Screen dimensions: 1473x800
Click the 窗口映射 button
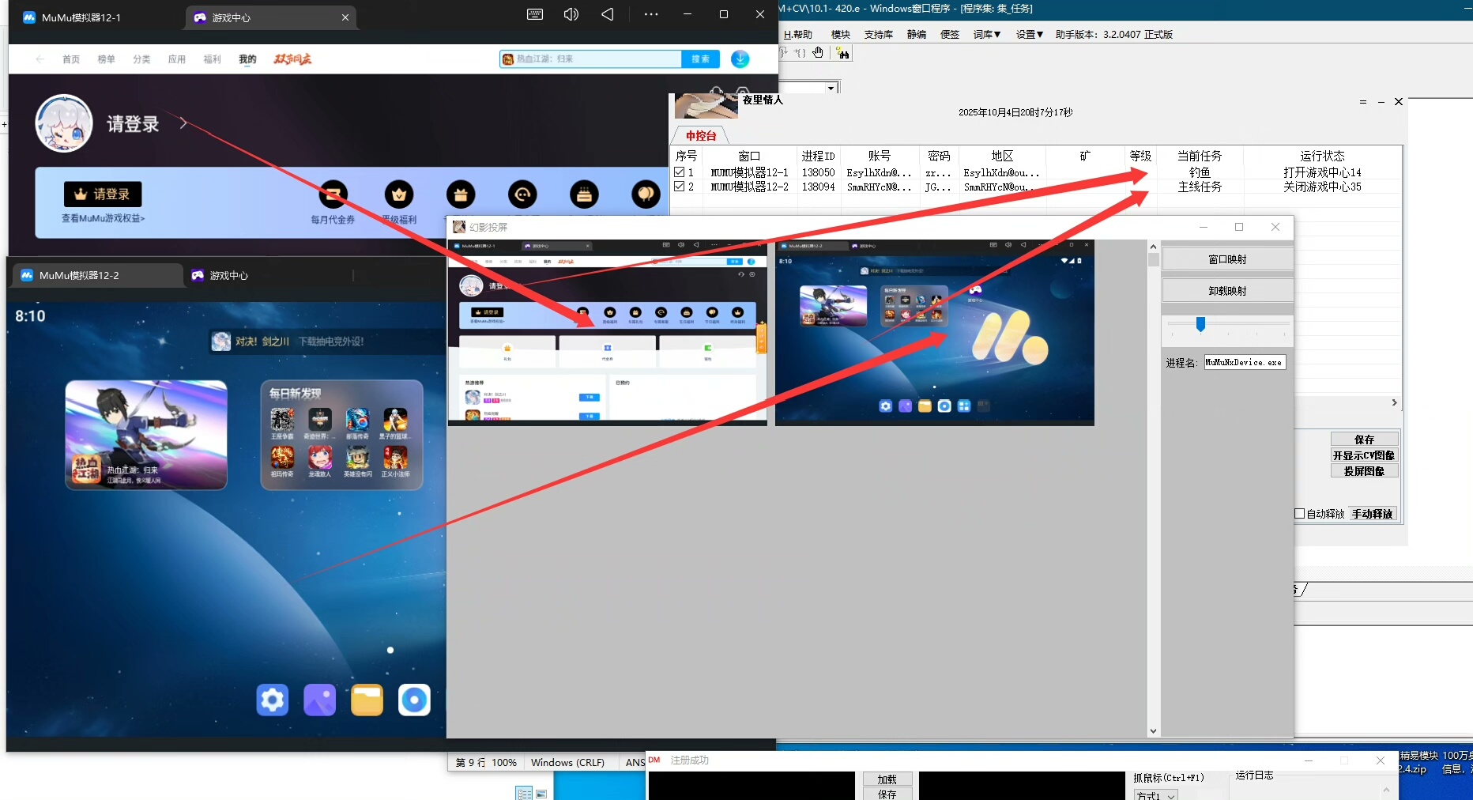pos(1227,259)
